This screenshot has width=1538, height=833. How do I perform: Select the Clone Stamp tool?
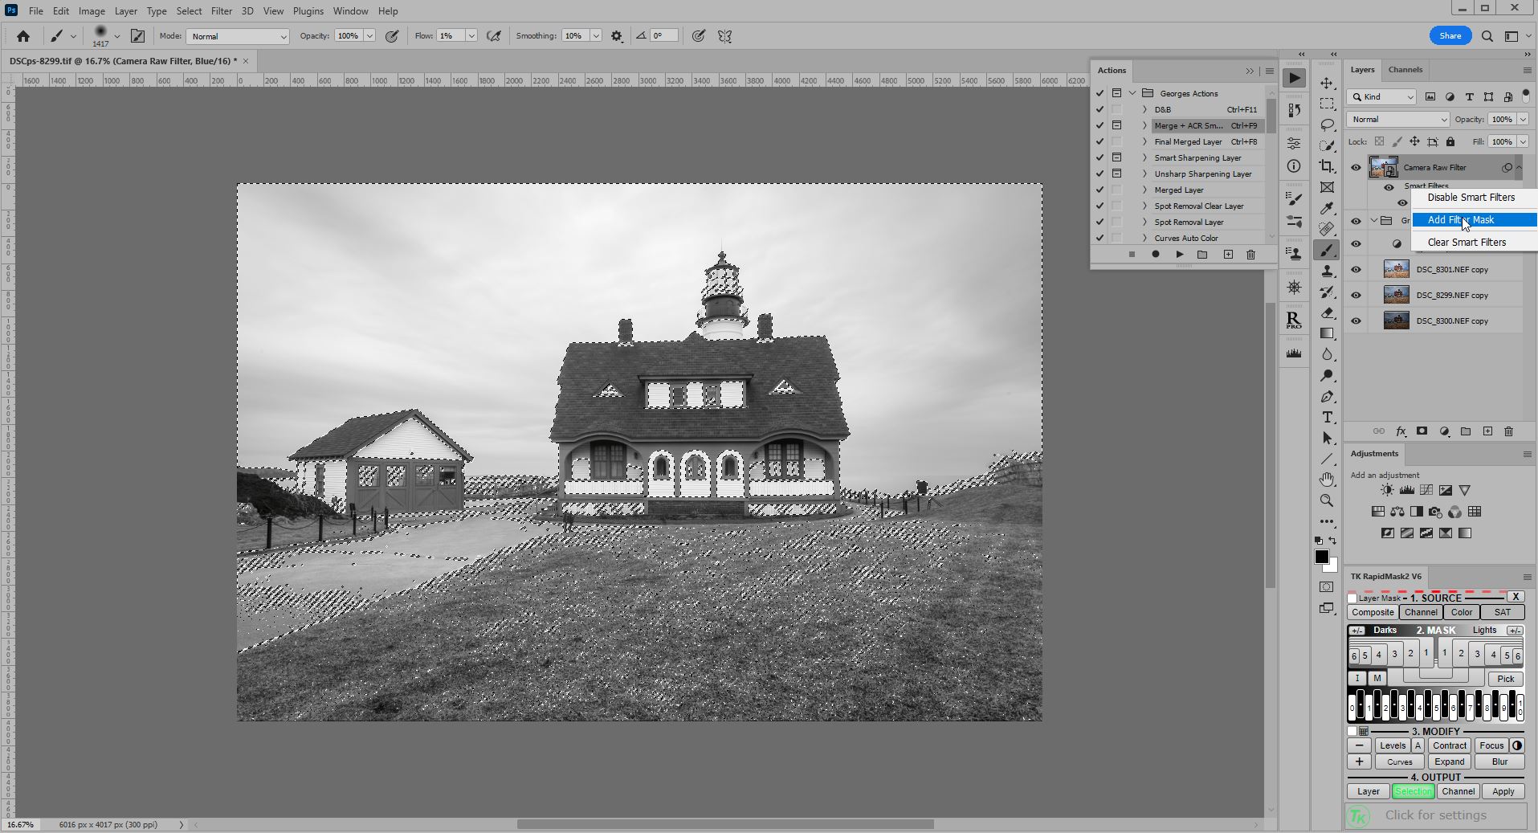coord(1326,272)
